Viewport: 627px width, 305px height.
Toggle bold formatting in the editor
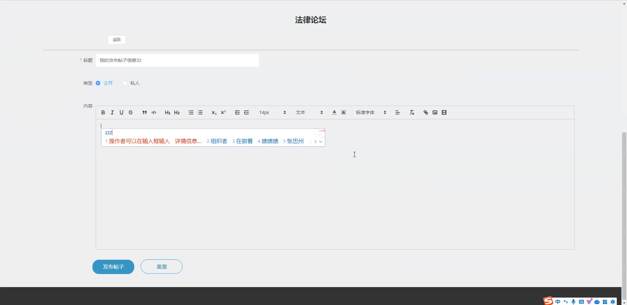[103, 112]
